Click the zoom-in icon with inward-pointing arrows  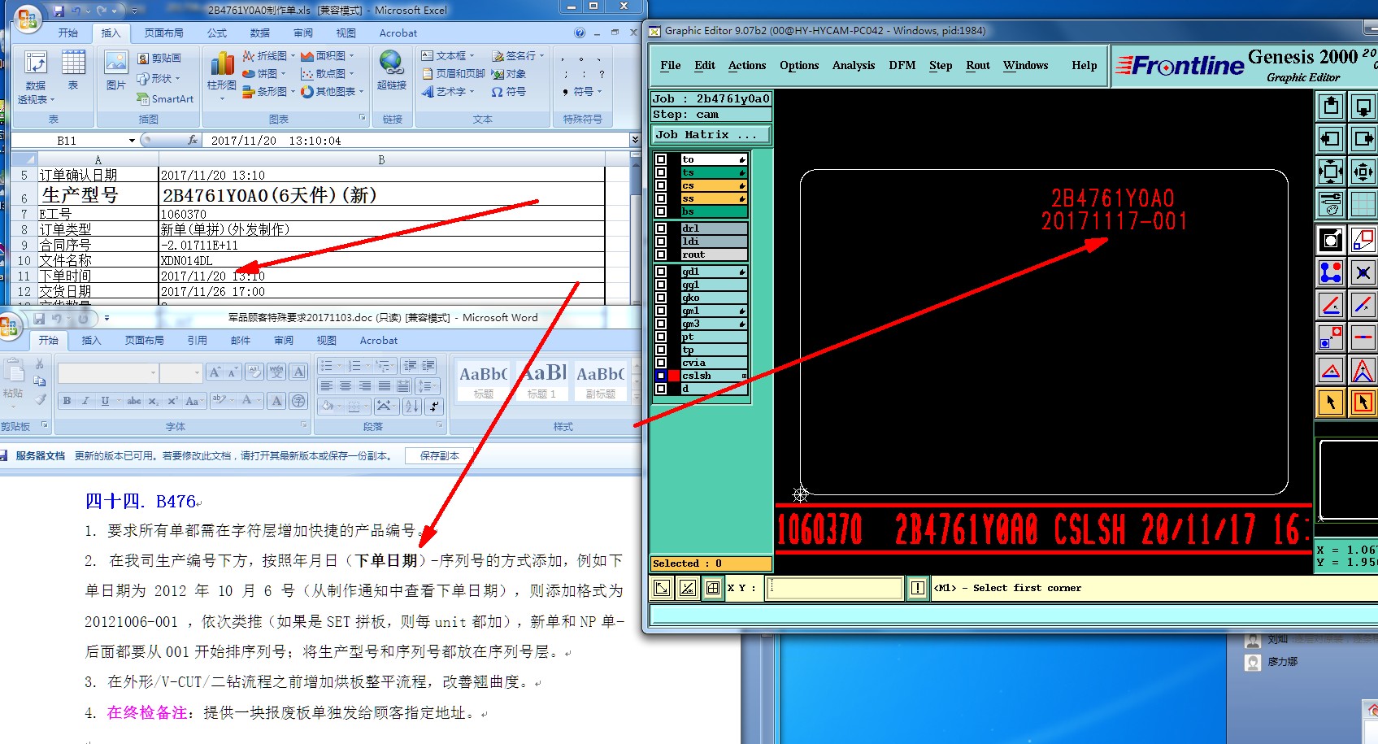click(1363, 172)
